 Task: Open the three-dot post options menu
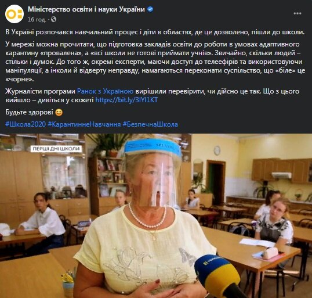[x=298, y=13]
